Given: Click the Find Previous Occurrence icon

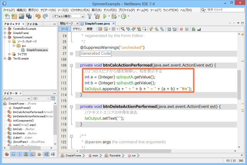Looking at the screenshot, I should point(128,29).
